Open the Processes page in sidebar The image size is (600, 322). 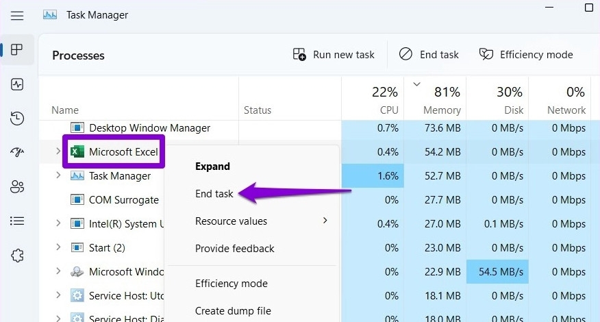click(x=17, y=49)
